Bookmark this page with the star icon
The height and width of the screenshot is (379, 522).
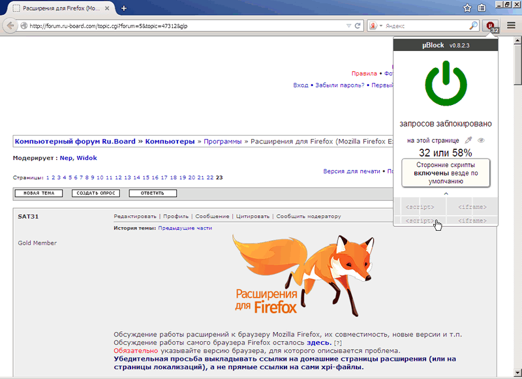(x=467, y=8)
